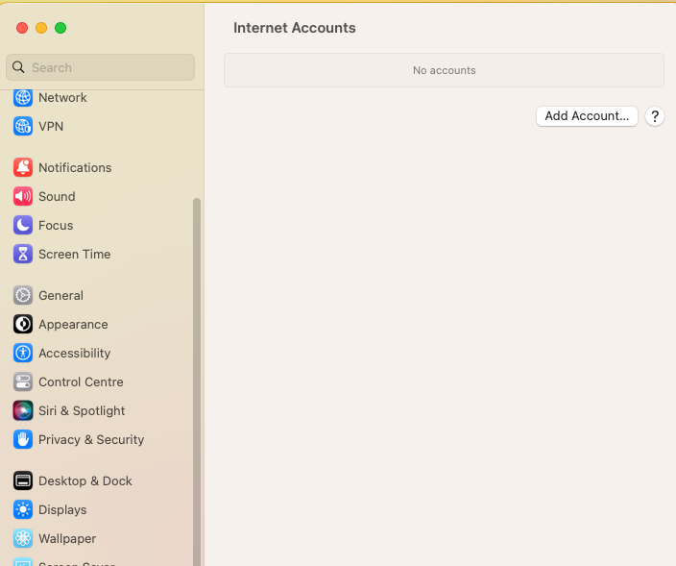Screen dimensions: 676x566
Task: Select Siri & Spotlight sidebar label
Action: click(82, 410)
